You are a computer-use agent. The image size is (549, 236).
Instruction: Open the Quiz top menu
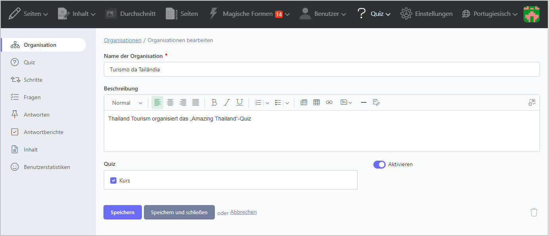(x=373, y=14)
